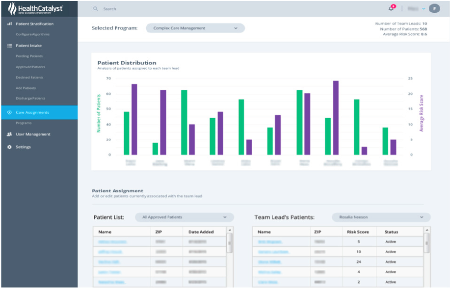Click the search magnifier icon
The height and width of the screenshot is (289, 451).
[x=96, y=9]
